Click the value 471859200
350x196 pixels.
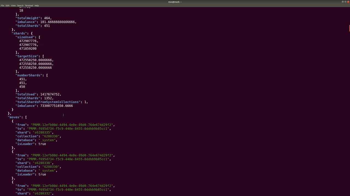[x=28, y=49]
